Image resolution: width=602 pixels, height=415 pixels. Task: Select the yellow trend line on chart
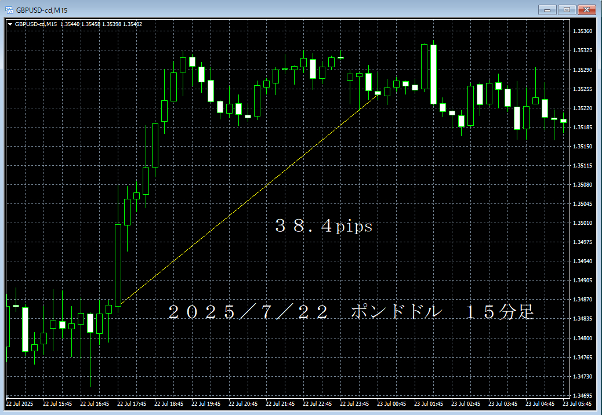click(249, 199)
